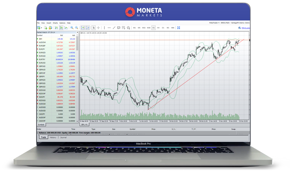
Task: Open the Insert menu
Action: coord(49,23)
